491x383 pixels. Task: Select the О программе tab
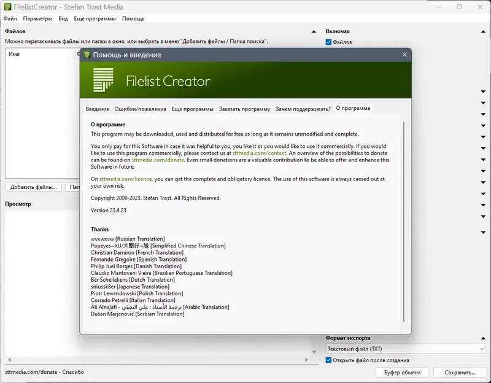(x=354, y=109)
